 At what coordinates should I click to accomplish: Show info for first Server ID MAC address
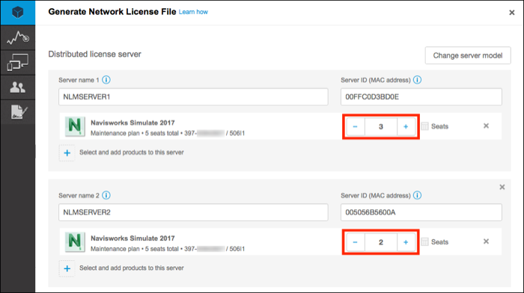(x=417, y=80)
